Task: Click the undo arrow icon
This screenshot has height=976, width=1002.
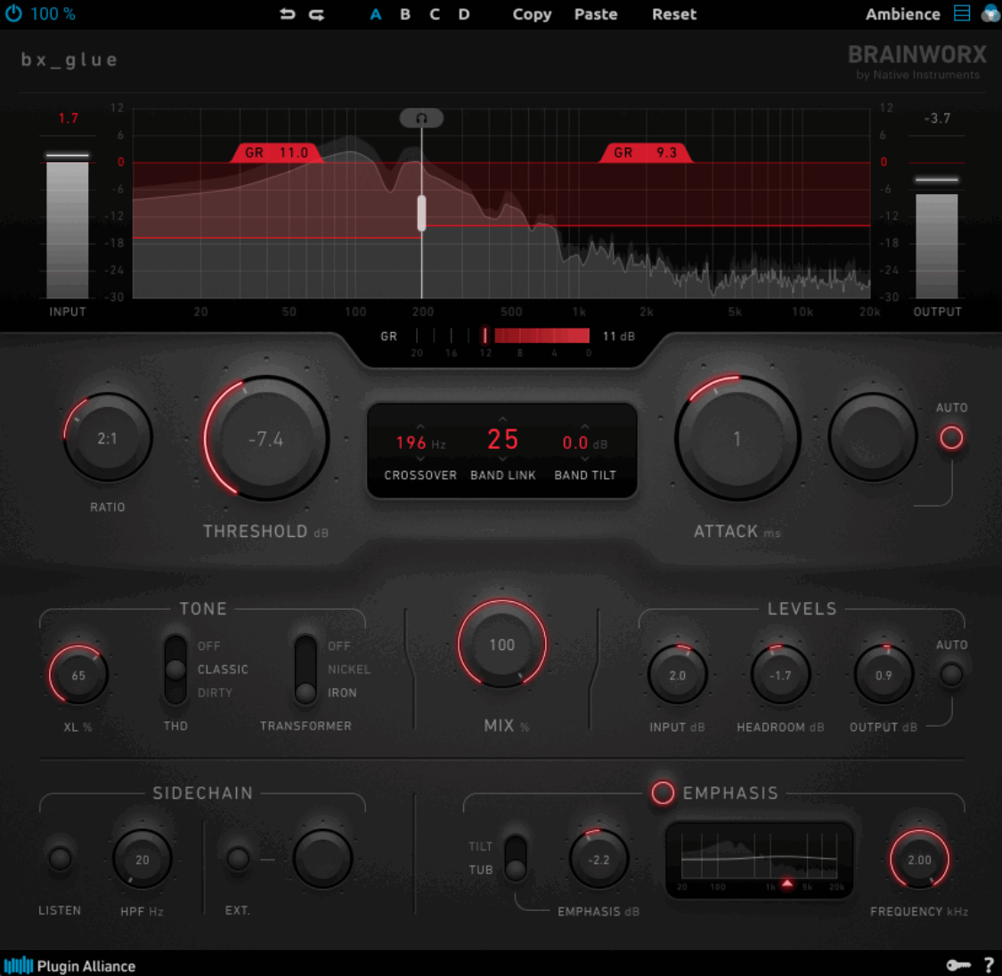Action: [287, 14]
